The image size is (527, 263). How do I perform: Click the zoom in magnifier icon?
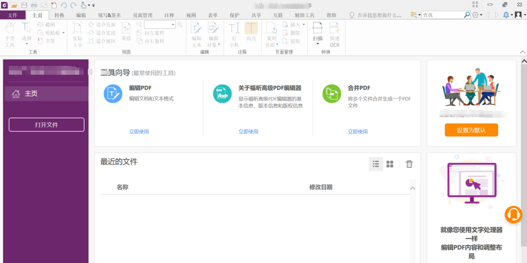[180, 24]
